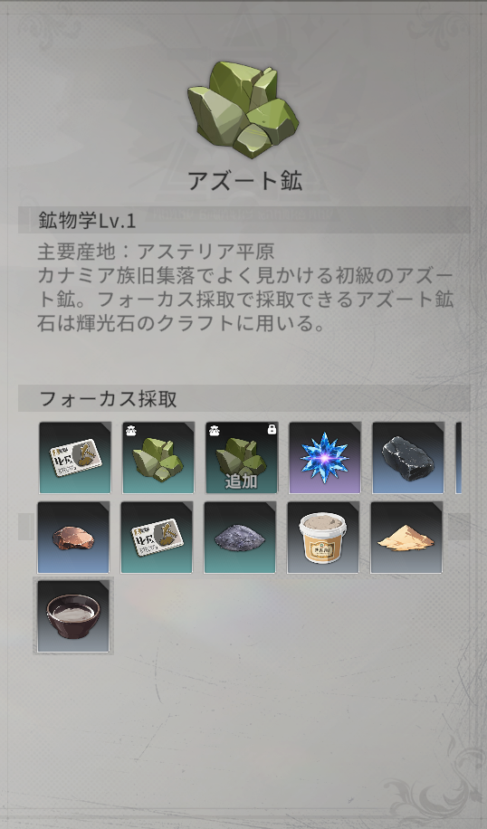Click the crown badge on the unlocked ore tile
Screen dimensions: 487x829
pos(130,431)
